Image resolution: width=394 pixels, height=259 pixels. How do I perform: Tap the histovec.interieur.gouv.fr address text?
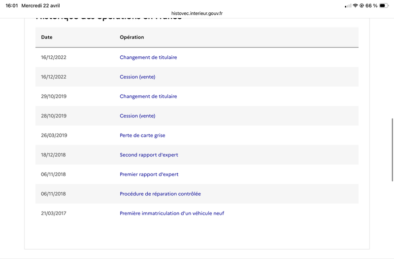(197, 13)
